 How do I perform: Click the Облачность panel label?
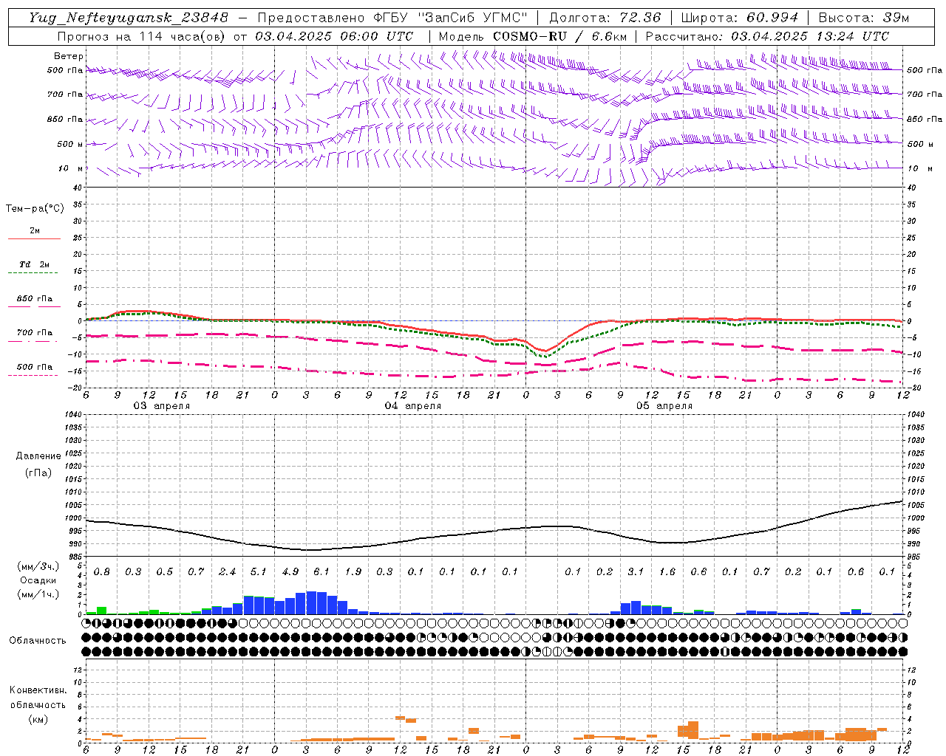[38, 640]
